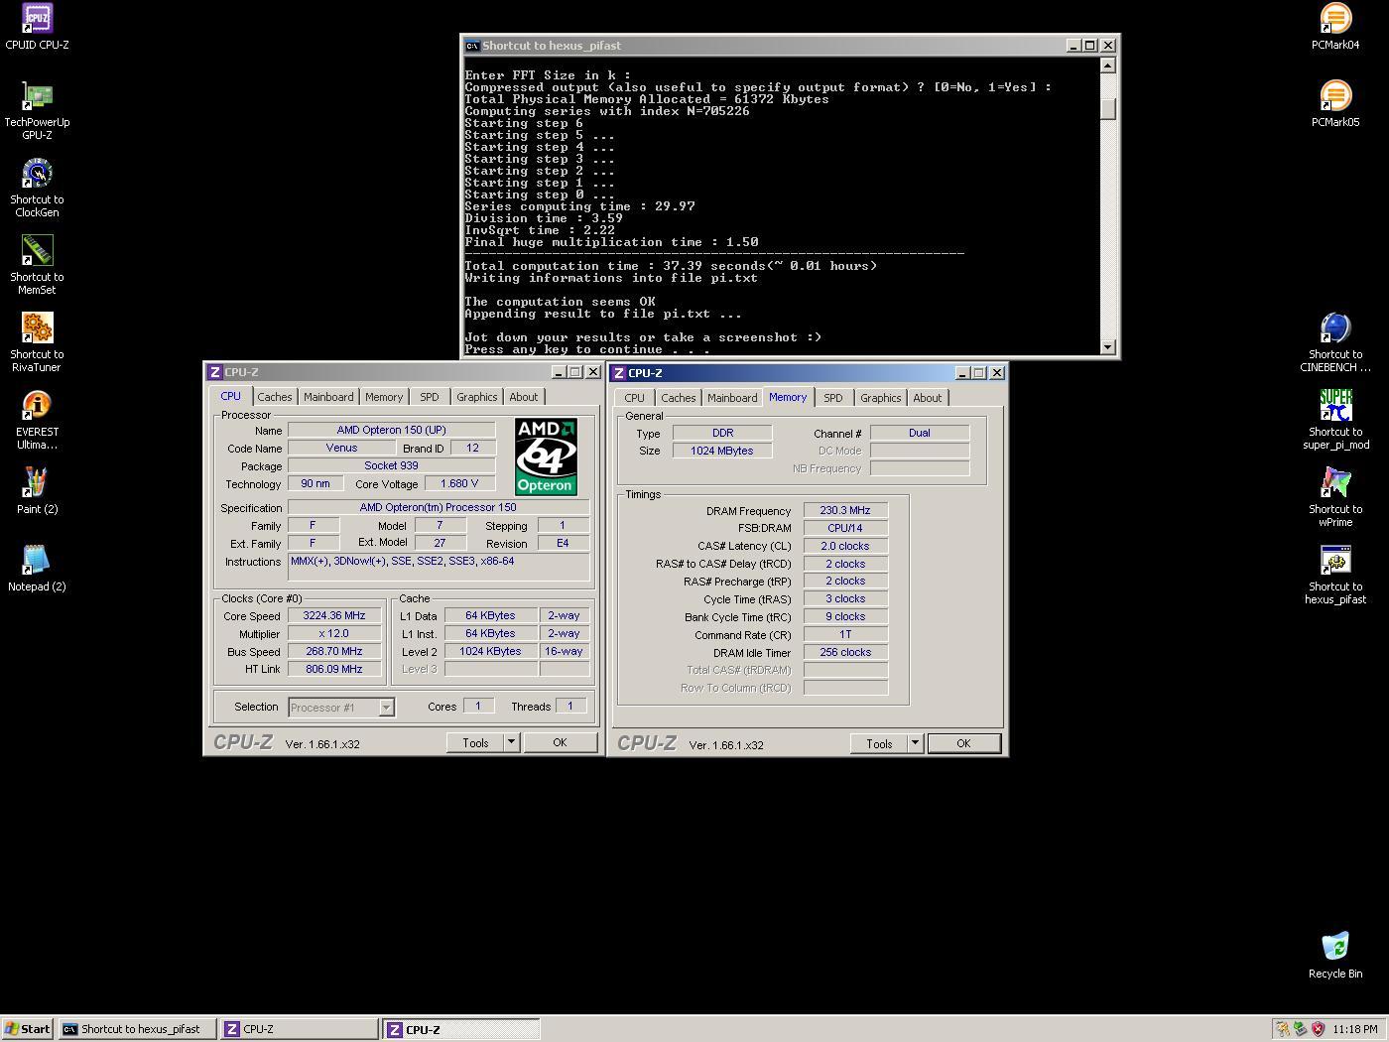Click the red shield tray icon
Image resolution: width=1389 pixels, height=1042 pixels.
1319,1029
